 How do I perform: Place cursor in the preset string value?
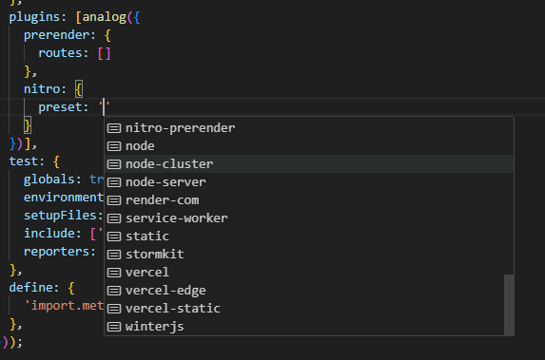pos(104,107)
